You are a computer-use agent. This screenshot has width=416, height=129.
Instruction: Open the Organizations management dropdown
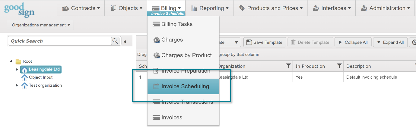click(x=41, y=25)
